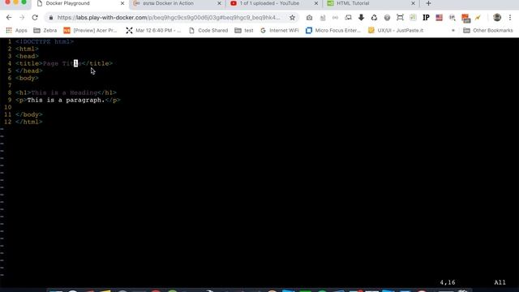519x292 pixels.
Task: Click the orange red window extension icon
Action: coord(465,18)
